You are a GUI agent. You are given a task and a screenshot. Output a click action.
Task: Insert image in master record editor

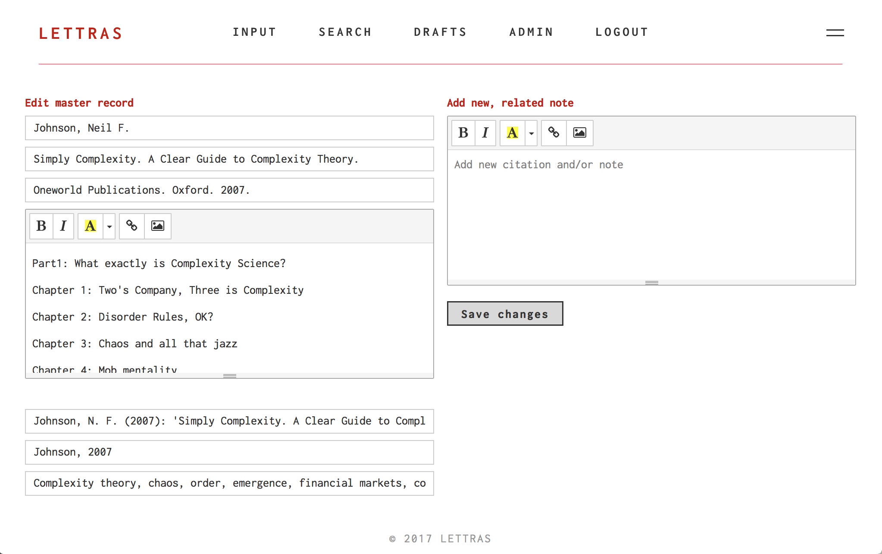coord(158,226)
